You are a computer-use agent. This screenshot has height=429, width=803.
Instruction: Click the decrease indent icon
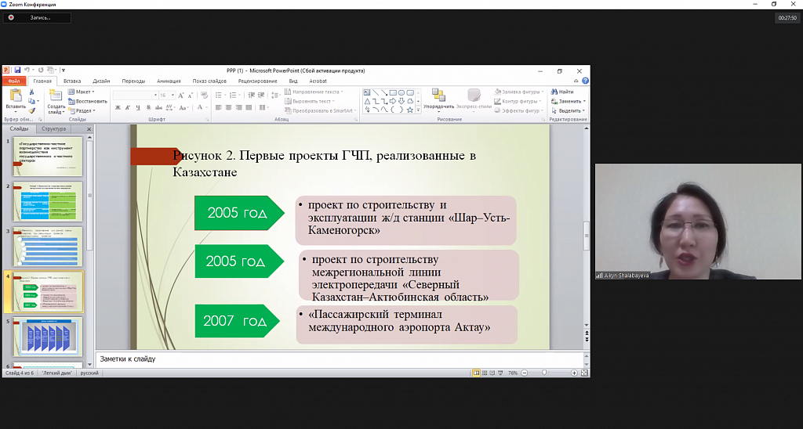tap(251, 95)
